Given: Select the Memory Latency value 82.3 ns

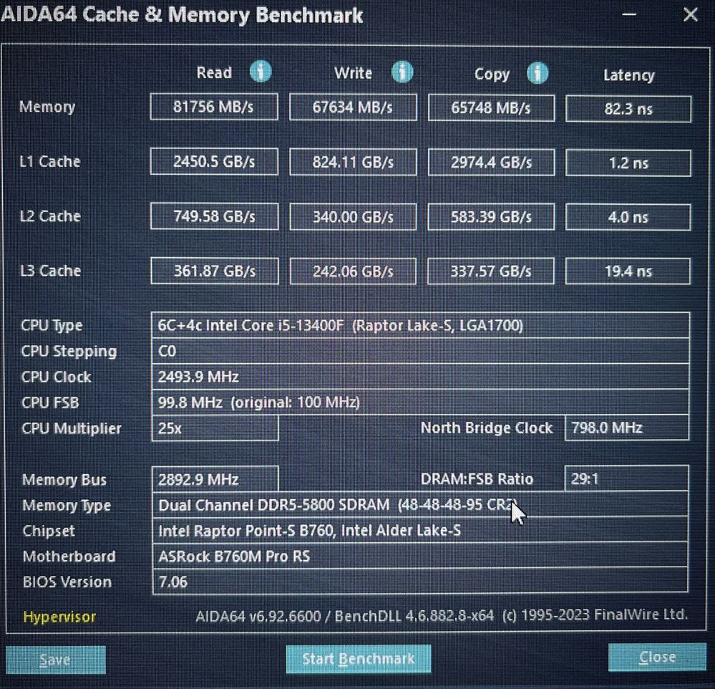Looking at the screenshot, I should [628, 109].
